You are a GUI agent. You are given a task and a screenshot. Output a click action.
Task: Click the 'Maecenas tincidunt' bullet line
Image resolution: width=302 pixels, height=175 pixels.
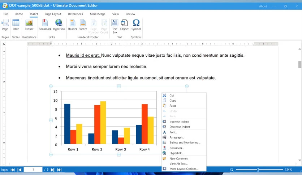coord(141,78)
